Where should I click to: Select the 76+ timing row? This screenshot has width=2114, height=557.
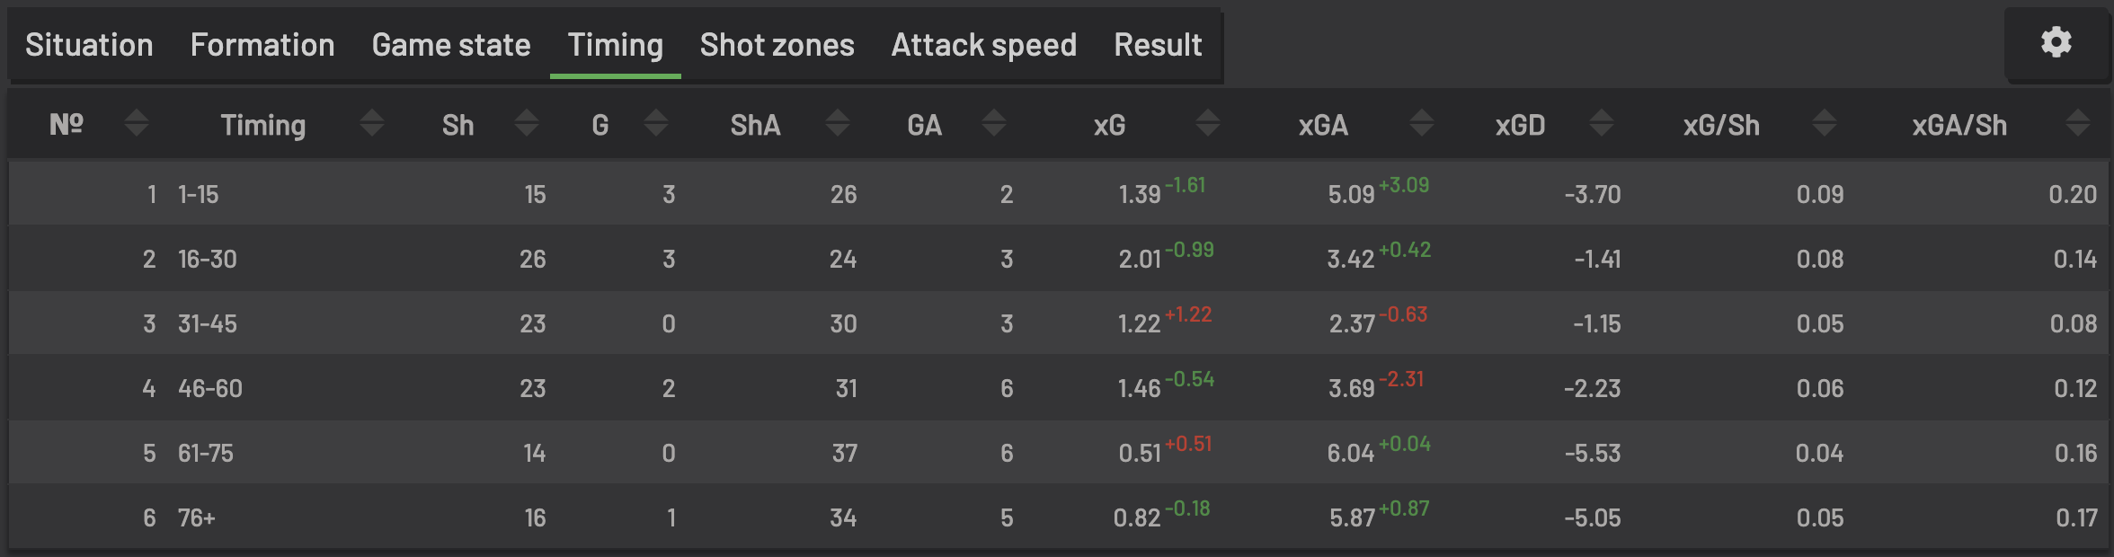point(1059,517)
